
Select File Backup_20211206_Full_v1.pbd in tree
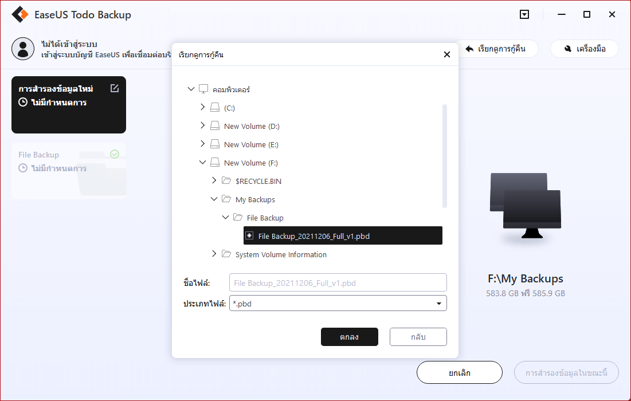pyautogui.click(x=343, y=235)
